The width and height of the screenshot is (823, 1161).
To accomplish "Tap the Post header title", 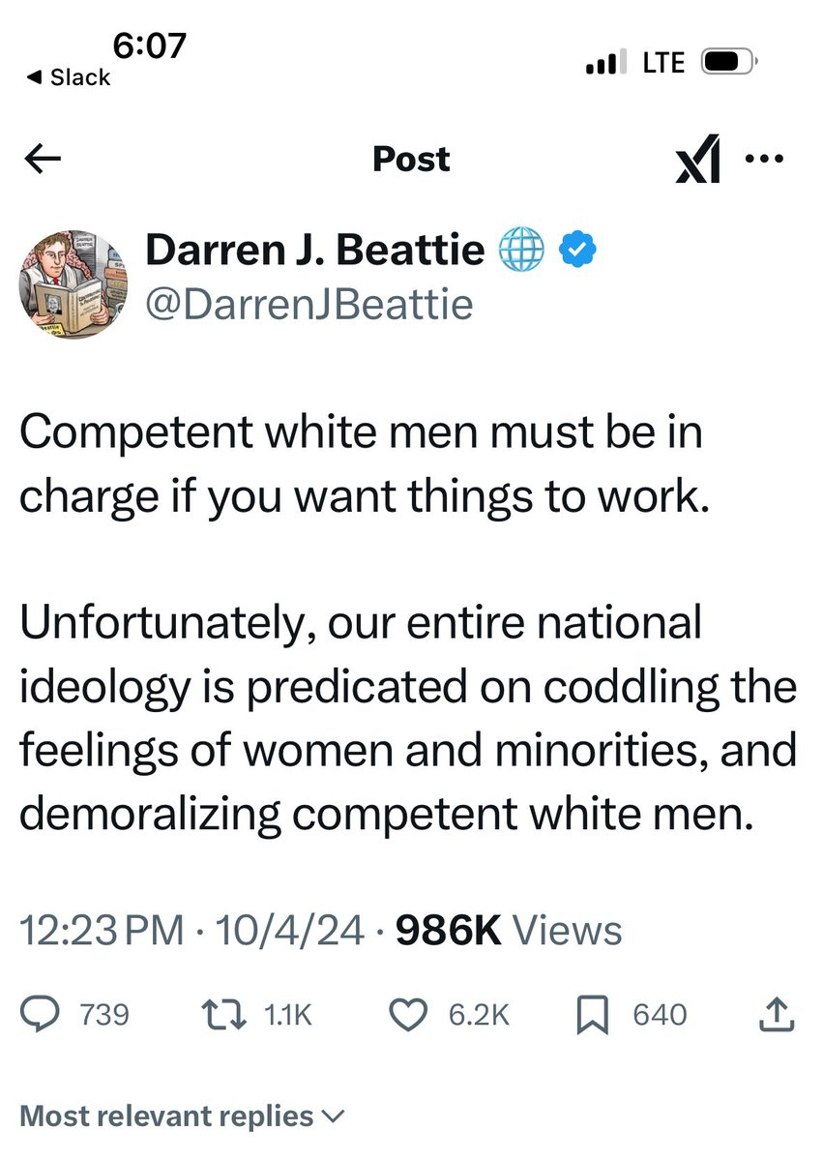I will coord(411,160).
